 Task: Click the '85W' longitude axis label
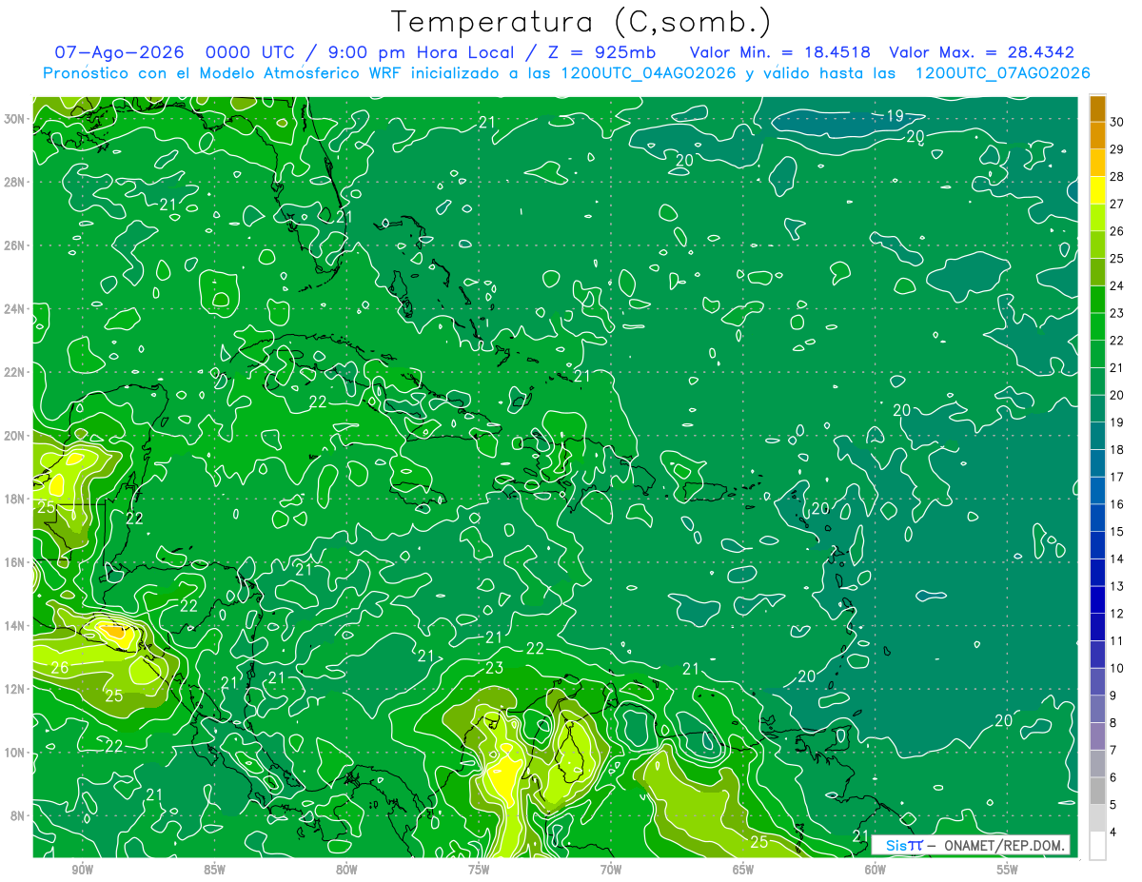tap(214, 870)
